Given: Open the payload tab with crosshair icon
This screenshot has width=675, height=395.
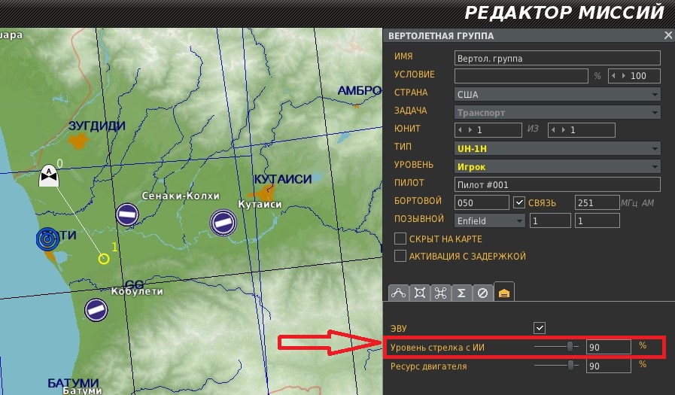Looking at the screenshot, I should click(419, 293).
